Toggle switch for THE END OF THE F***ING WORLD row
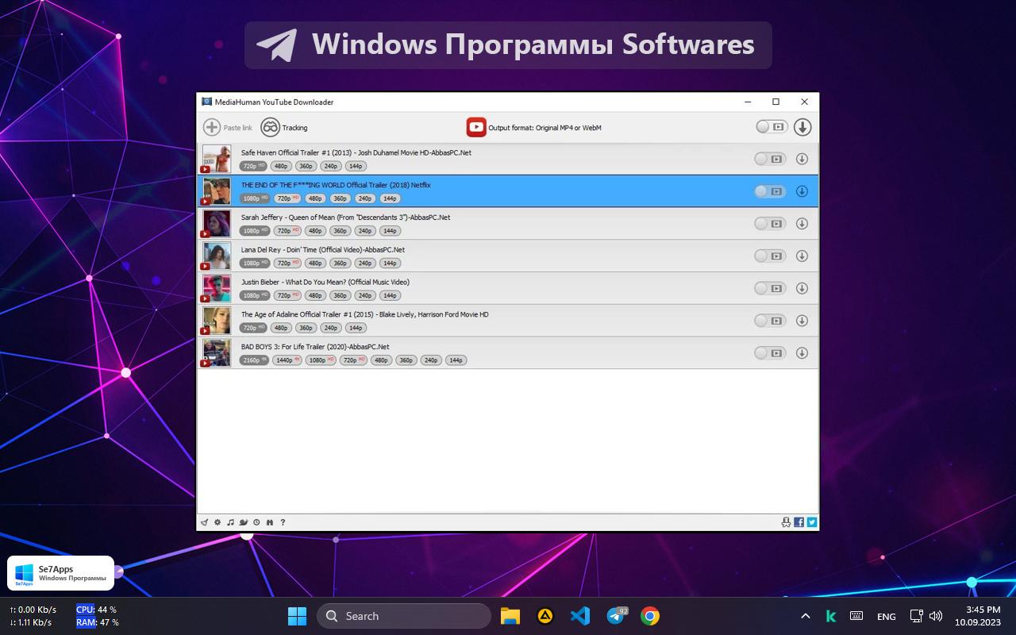 point(770,191)
